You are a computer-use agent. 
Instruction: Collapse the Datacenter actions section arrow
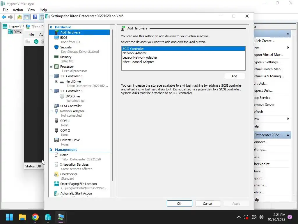click(288, 135)
